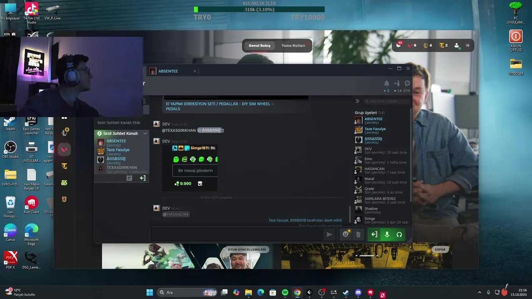This screenshot has height=299, width=532.
Task: Click the invite friend icon in chat header
Action: coord(397,83)
